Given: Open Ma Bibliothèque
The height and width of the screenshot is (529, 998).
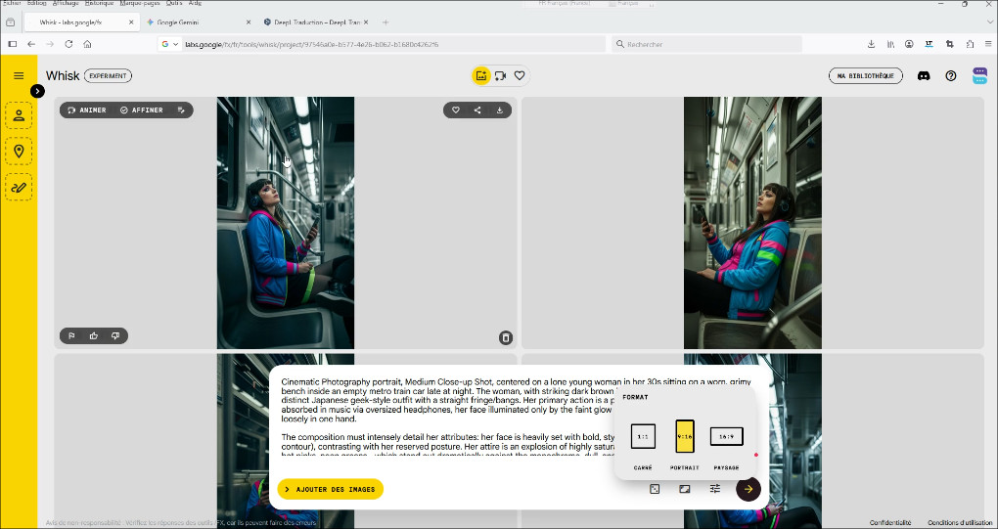Looking at the screenshot, I should pyautogui.click(x=865, y=76).
